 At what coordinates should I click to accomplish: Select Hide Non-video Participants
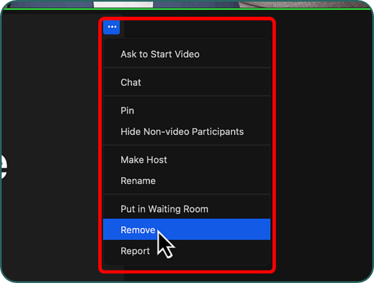point(186,132)
